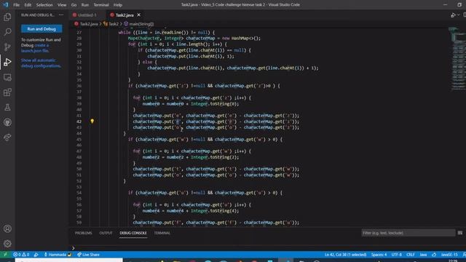The height and width of the screenshot is (262, 466).
Task: Click the Ln 42, Col 38 cursor position indicator
Action: (x=345, y=255)
